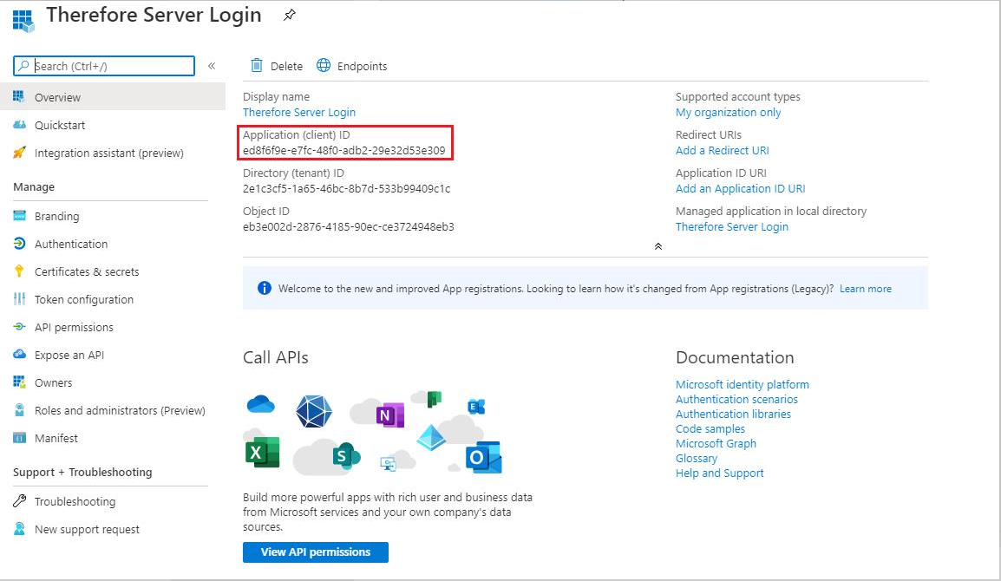The width and height of the screenshot is (1001, 581).
Task: Click the View API permissions button
Action: (316, 552)
